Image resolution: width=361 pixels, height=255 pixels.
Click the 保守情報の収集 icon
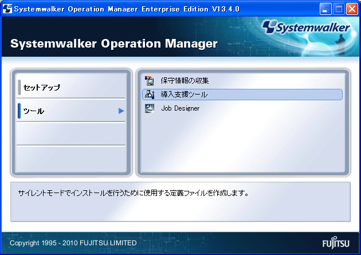click(x=150, y=81)
